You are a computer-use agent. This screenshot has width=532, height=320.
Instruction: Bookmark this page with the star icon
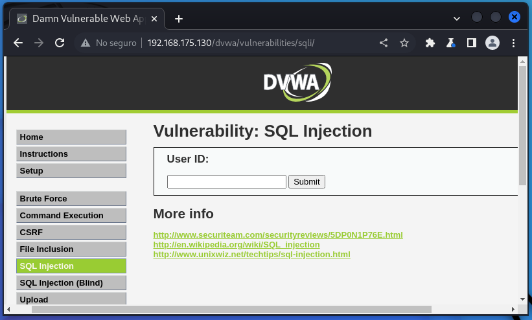[404, 43]
